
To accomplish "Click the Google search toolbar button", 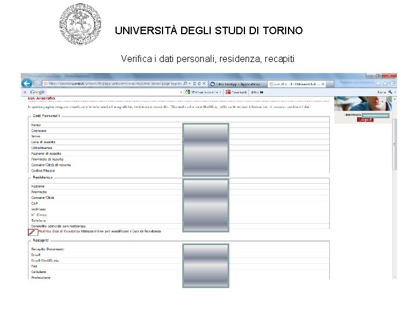I will click(203, 92).
